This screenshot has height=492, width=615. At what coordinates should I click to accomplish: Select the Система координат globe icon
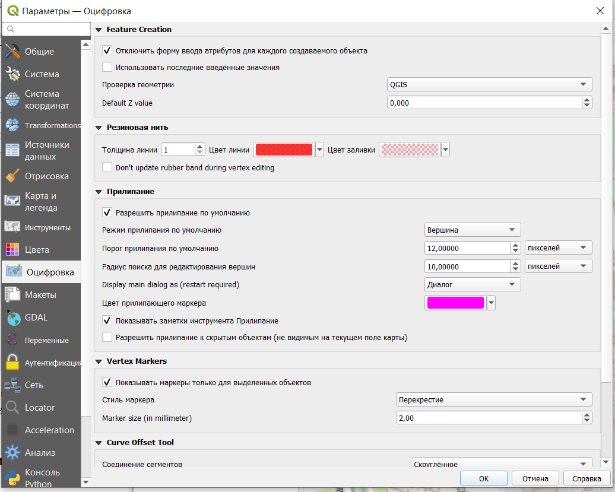pos(12,100)
